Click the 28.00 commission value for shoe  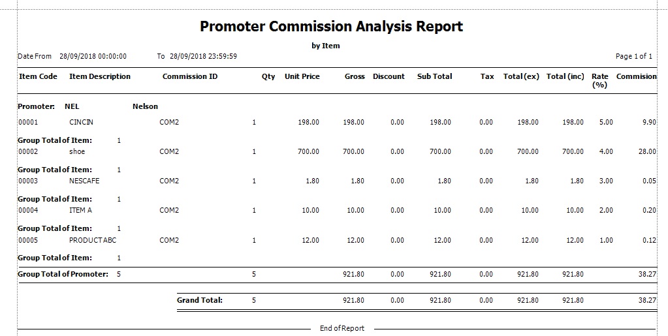(x=647, y=151)
